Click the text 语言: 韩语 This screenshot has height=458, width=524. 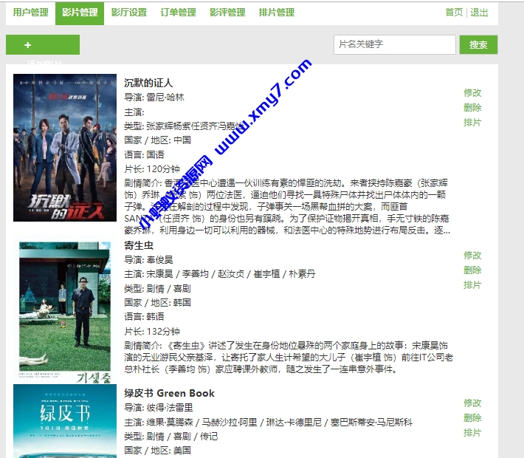point(144,316)
